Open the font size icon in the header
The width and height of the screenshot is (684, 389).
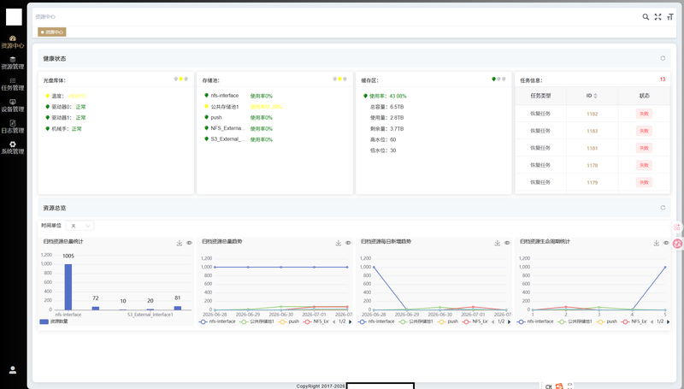click(670, 16)
